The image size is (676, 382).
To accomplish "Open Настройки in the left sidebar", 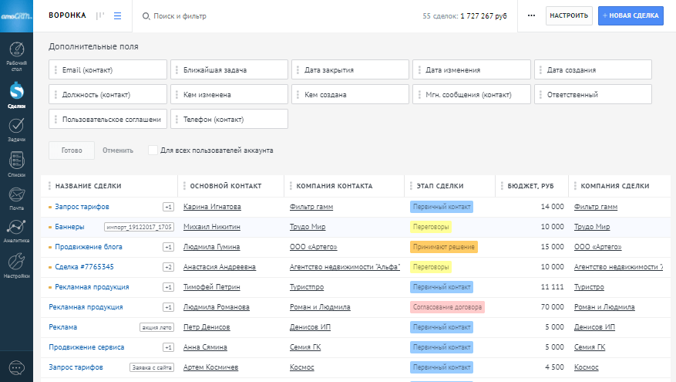I will coord(16,265).
